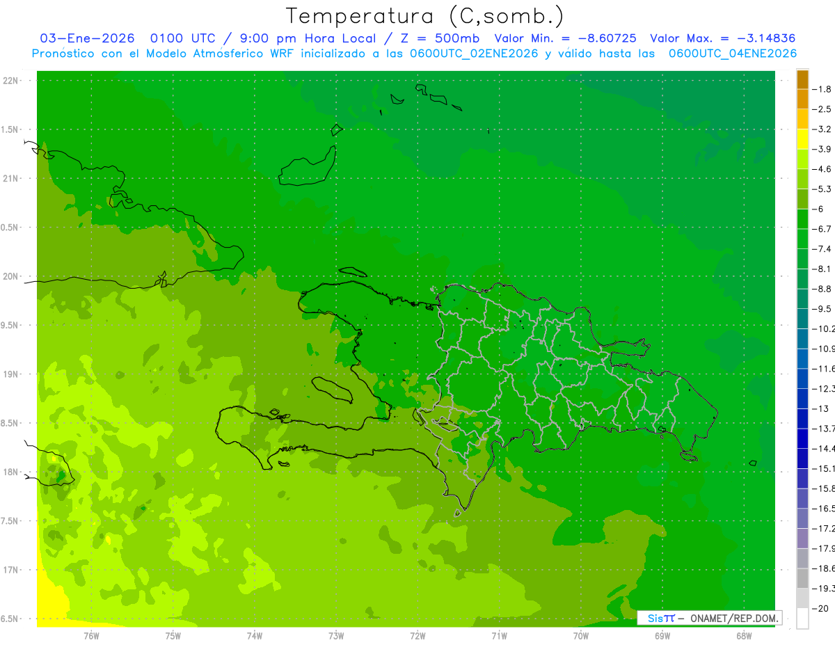The image size is (835, 645).
Task: Click the "-1.8" colorbar value
Action: 822,89
